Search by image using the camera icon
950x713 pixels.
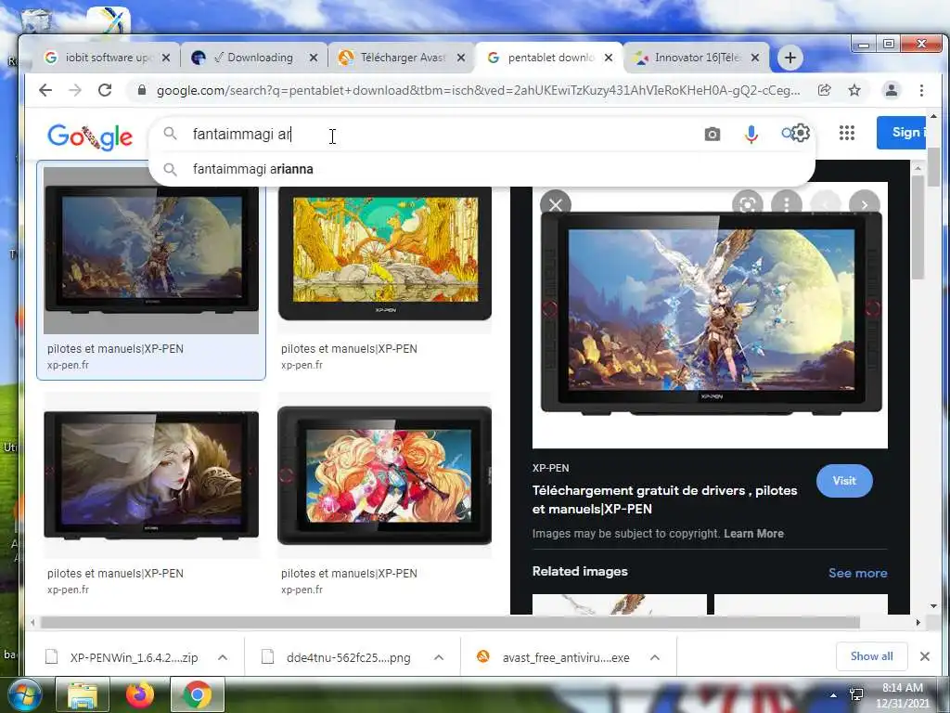click(x=712, y=134)
